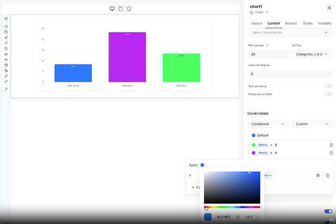This screenshot has height=224, width=336.
Task: Open the Conditional color coding dropdown
Action: (x=268, y=124)
